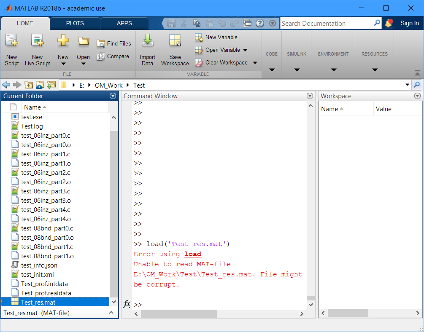Collapse the toolstrip with minimize arrow
Viewport: 424px width, 332px height.
(417, 73)
